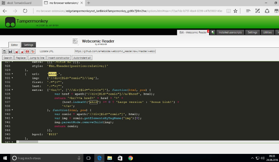Screen dimensions: 279x162
Task: Click the Jump to line button
Action: point(37,58)
